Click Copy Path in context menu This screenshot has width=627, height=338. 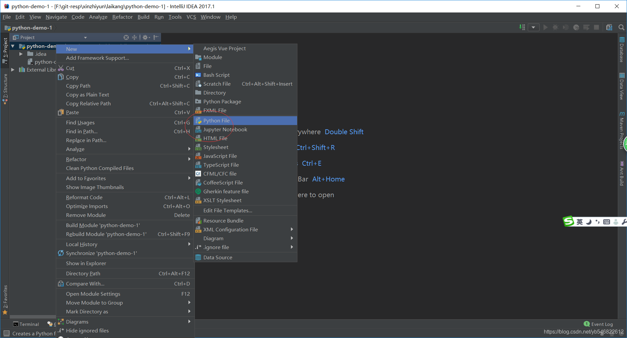[125, 86]
